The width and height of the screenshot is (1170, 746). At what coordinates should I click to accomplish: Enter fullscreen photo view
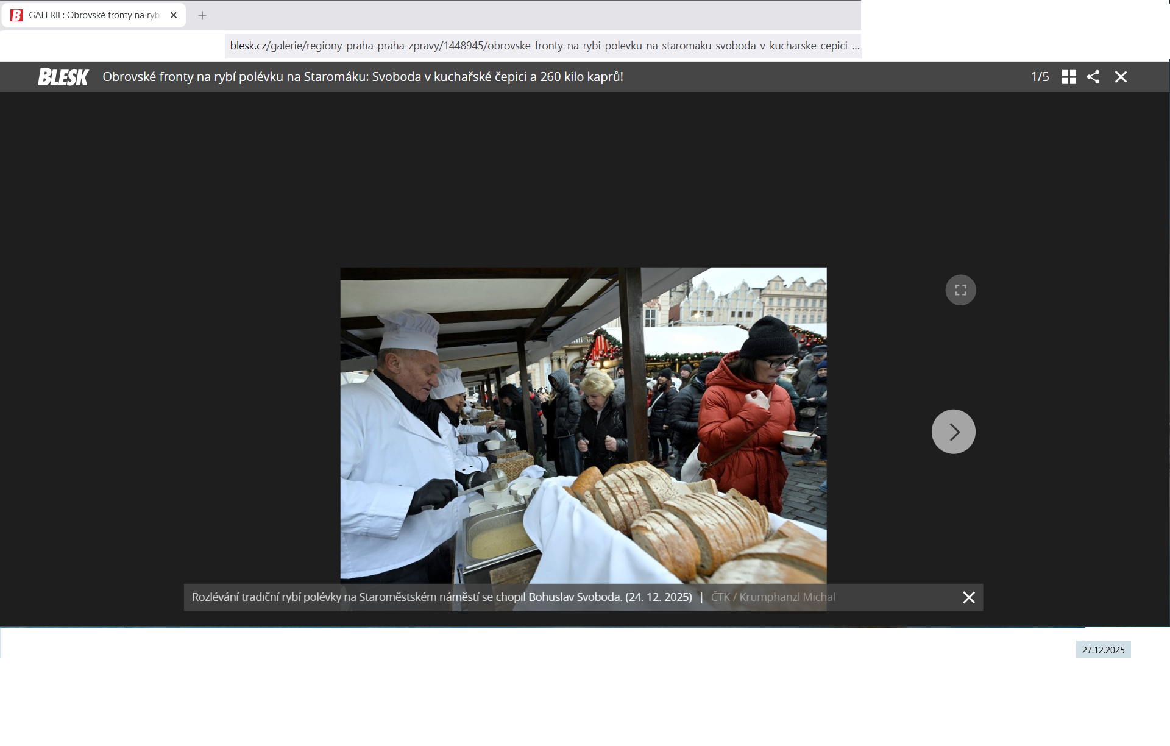(x=960, y=290)
